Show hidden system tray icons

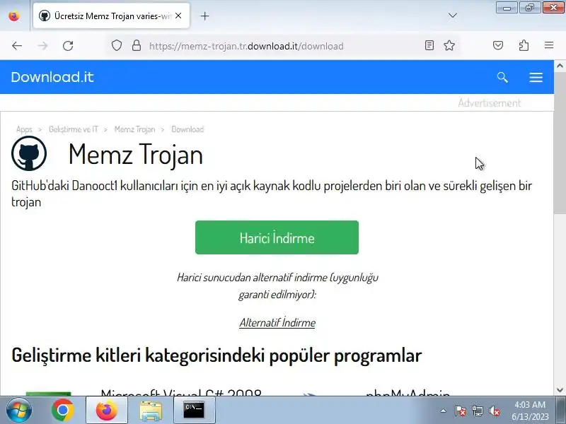[x=444, y=411]
